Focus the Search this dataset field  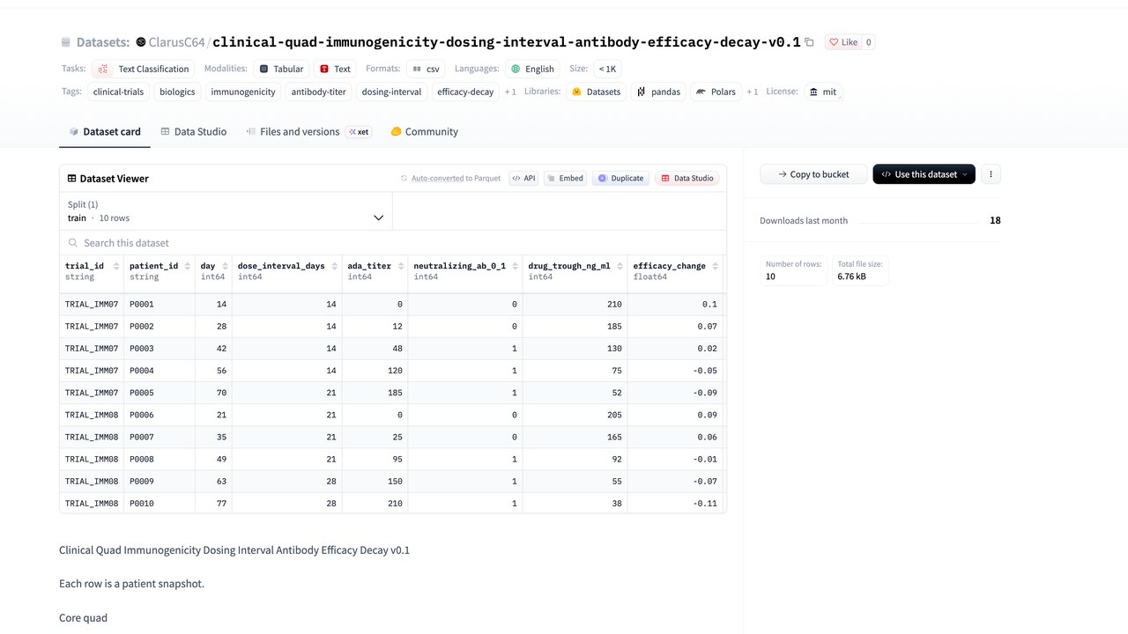pos(393,242)
